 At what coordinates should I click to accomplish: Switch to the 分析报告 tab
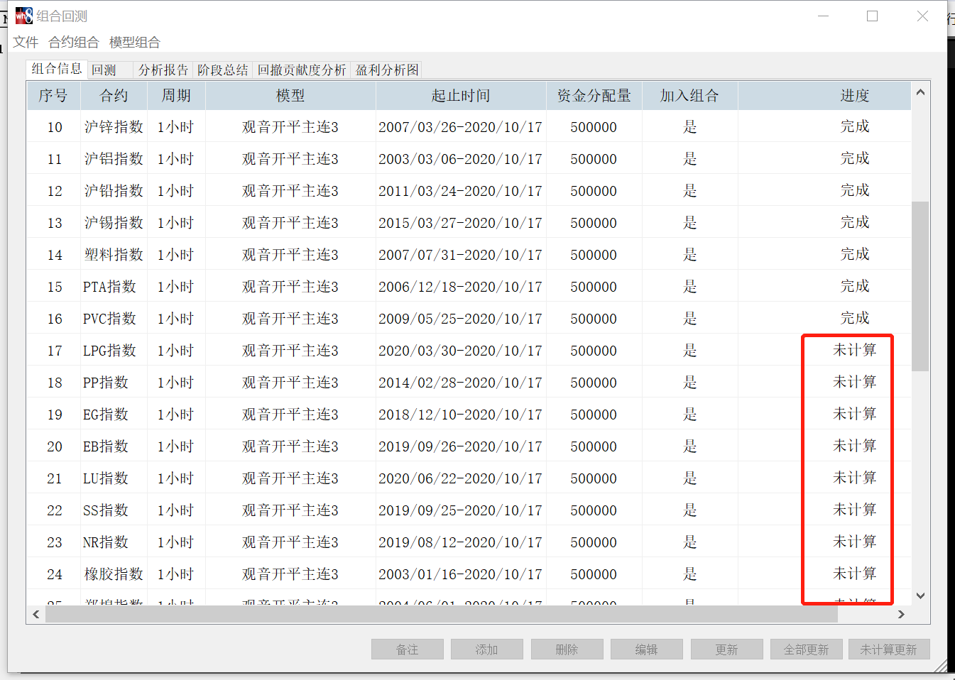coord(163,70)
